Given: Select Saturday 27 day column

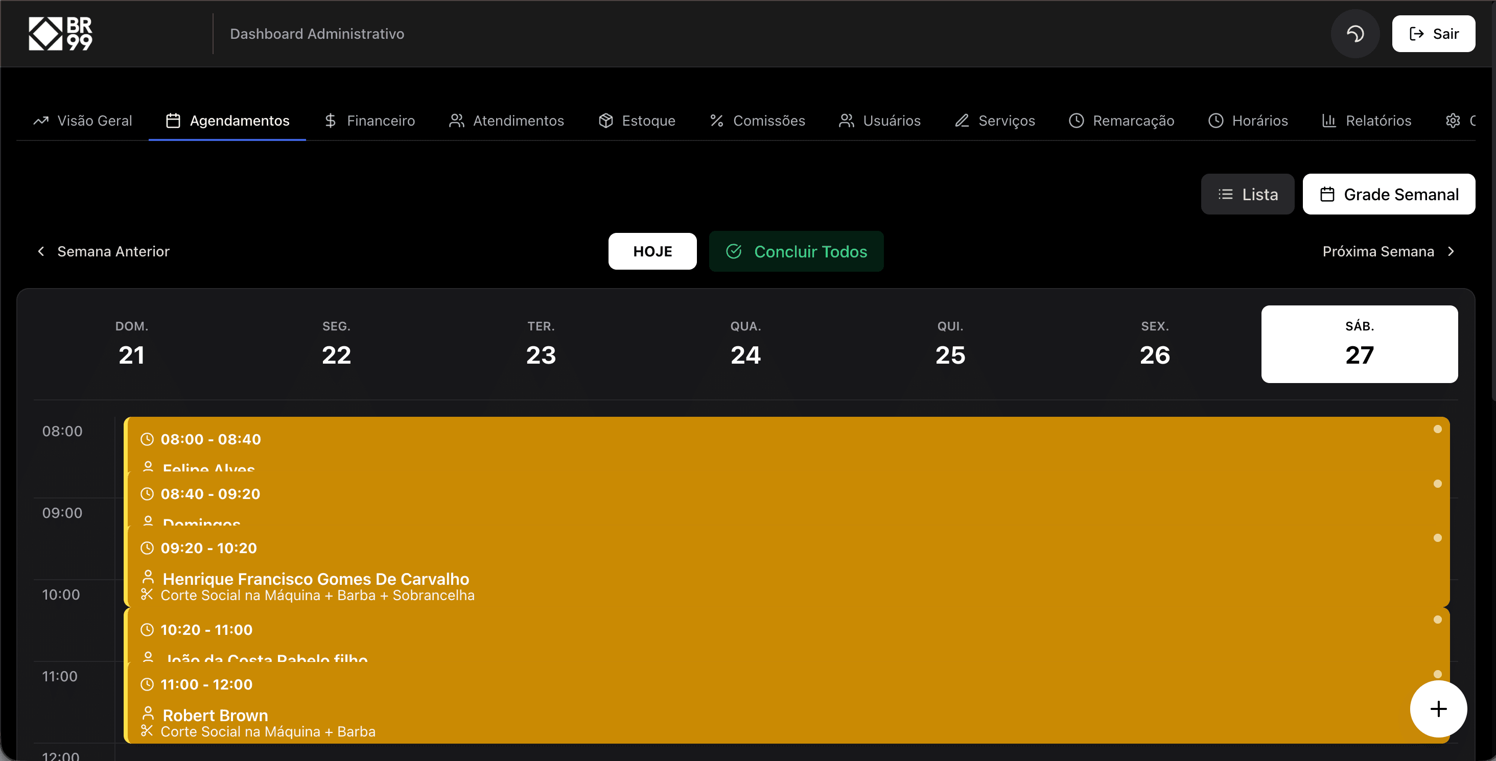Looking at the screenshot, I should tap(1359, 344).
